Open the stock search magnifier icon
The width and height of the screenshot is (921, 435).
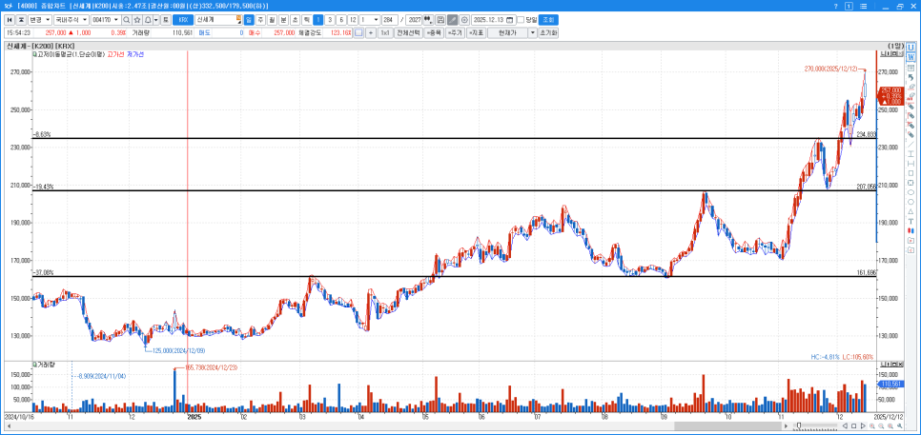click(126, 19)
